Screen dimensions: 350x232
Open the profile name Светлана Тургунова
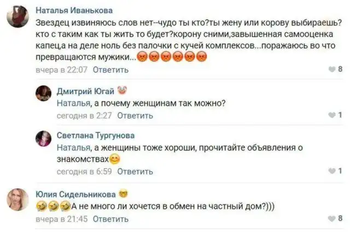[96, 135]
